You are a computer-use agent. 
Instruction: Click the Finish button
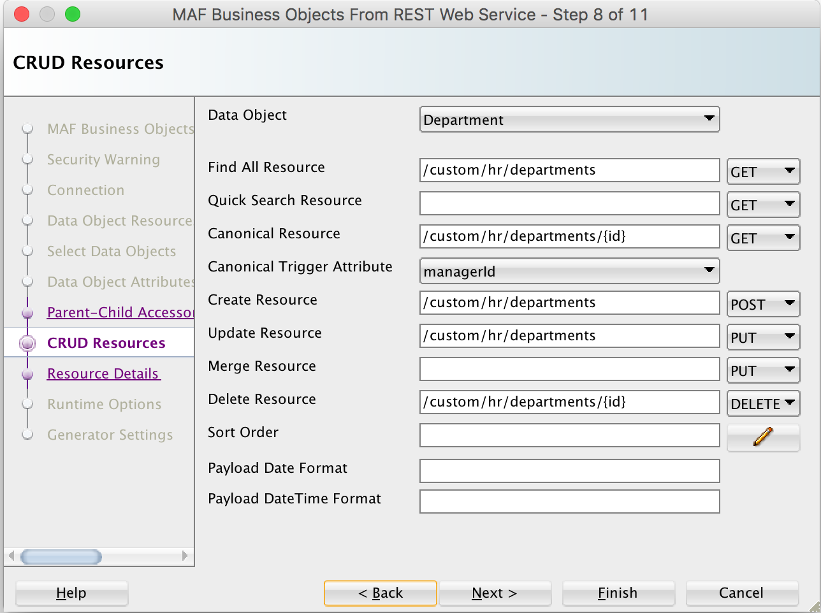click(x=618, y=593)
